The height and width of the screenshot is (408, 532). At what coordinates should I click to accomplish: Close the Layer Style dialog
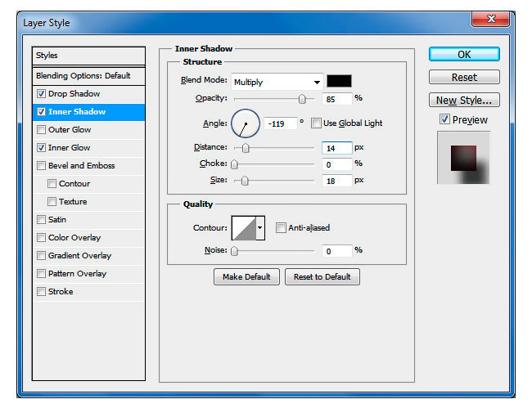[490, 19]
